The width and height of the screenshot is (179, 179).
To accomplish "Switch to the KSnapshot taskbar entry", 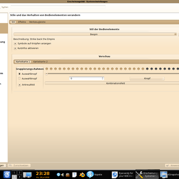I will pyautogui.click(x=169, y=175).
